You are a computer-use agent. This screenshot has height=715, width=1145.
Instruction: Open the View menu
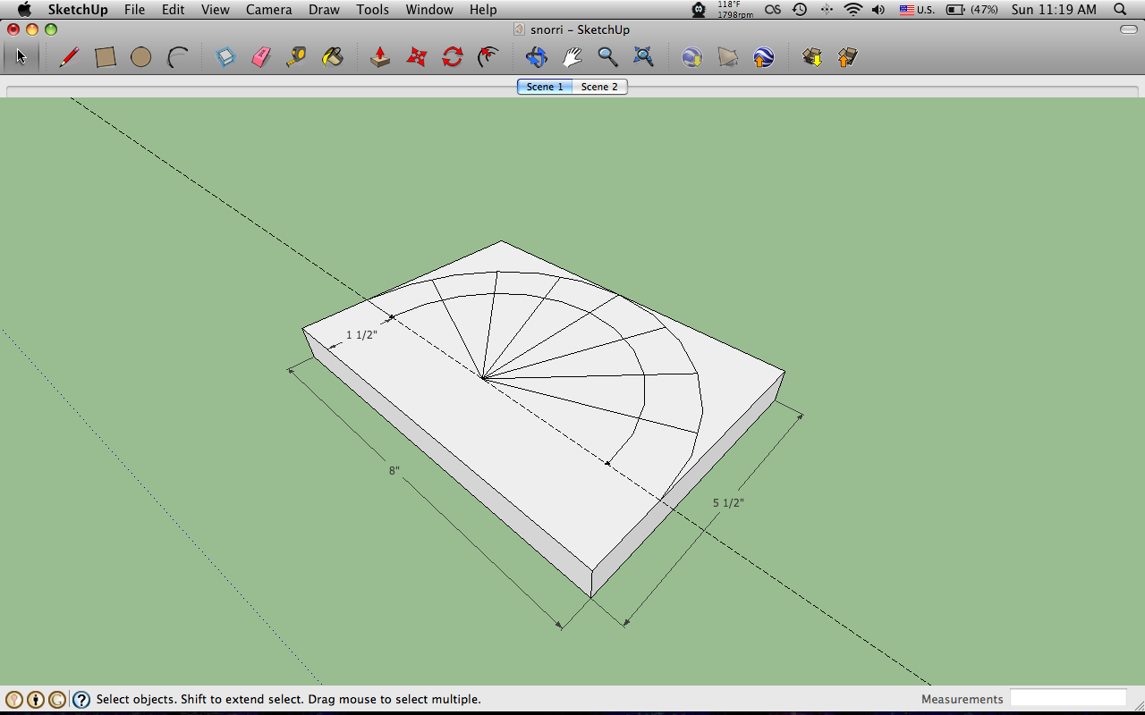(x=215, y=10)
